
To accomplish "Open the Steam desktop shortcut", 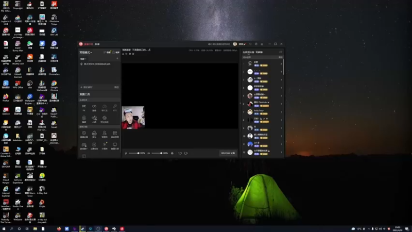I will tap(18, 190).
